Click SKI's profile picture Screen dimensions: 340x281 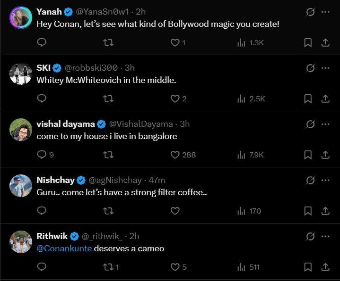21,74
